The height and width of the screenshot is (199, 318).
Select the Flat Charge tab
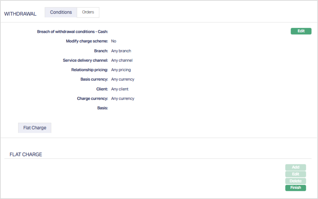[35, 128]
